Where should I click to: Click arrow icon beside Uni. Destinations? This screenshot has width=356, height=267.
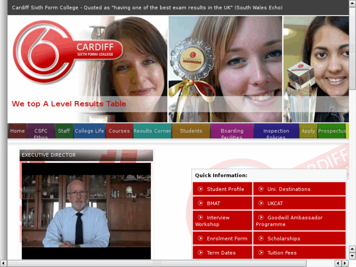pyautogui.click(x=261, y=189)
